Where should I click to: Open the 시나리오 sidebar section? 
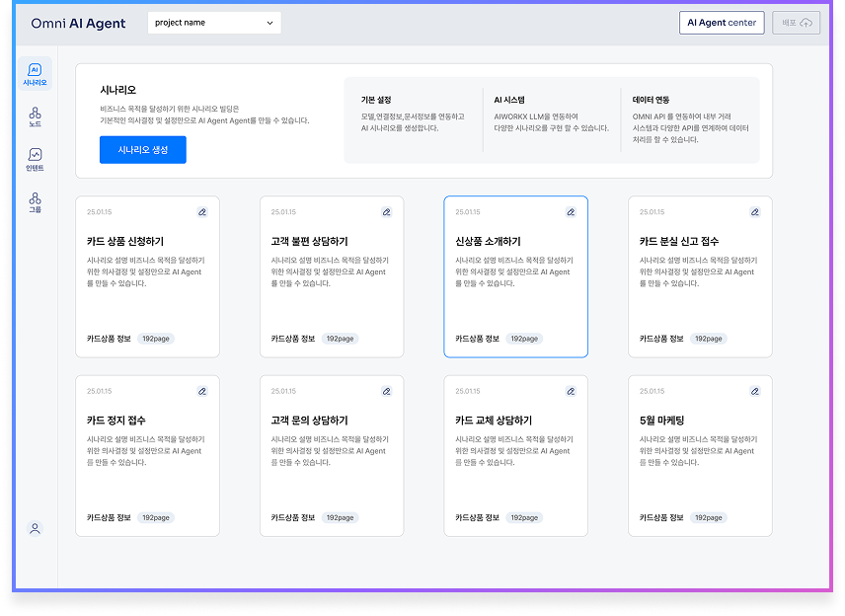coord(35,74)
